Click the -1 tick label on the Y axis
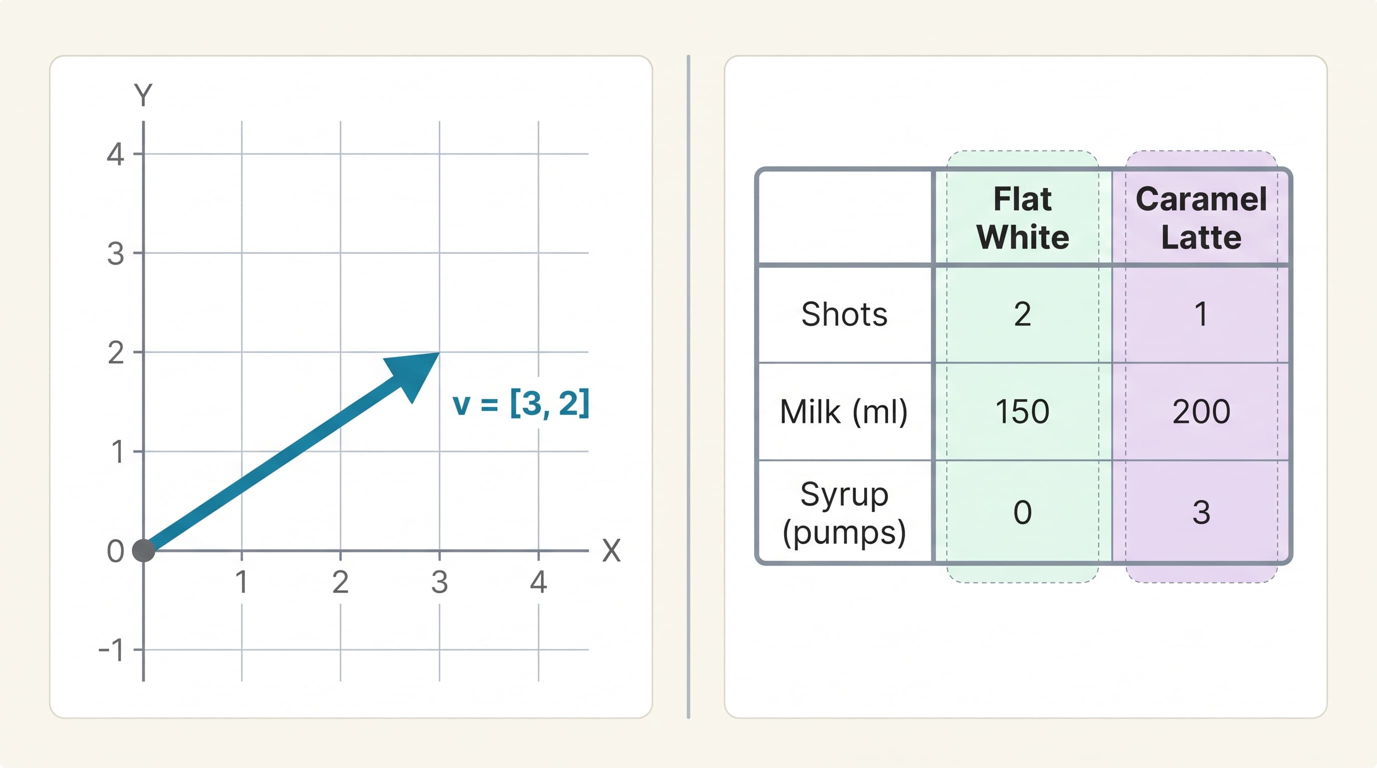Screen dimensions: 1377x768 [x=111, y=650]
